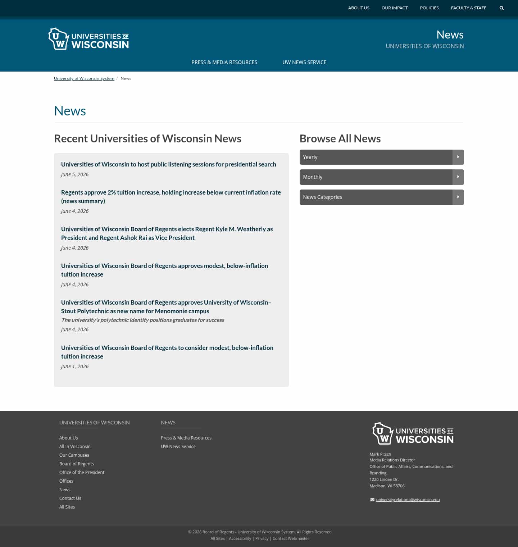Image resolution: width=518 pixels, height=547 pixels.
Task: Click the Recent Universities of Wisconsin News heading
Action: point(147,138)
